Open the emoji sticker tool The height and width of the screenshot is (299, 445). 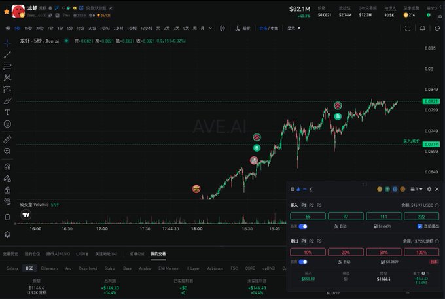coord(7,124)
